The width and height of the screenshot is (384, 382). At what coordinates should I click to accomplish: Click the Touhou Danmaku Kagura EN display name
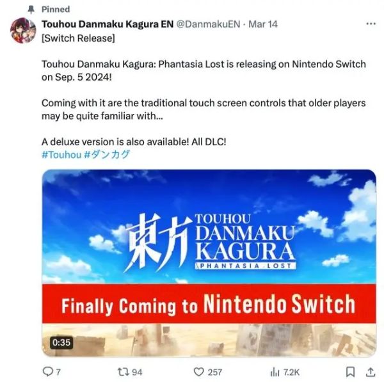point(108,24)
